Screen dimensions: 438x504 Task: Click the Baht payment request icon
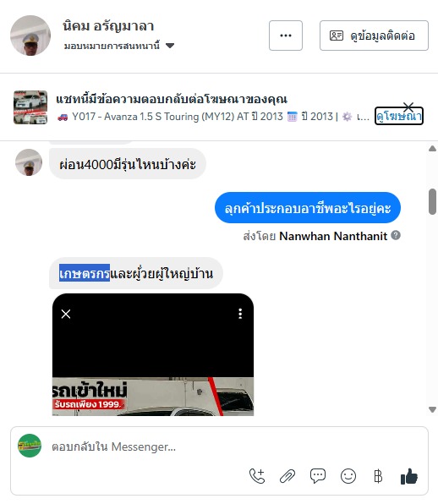coord(378,476)
